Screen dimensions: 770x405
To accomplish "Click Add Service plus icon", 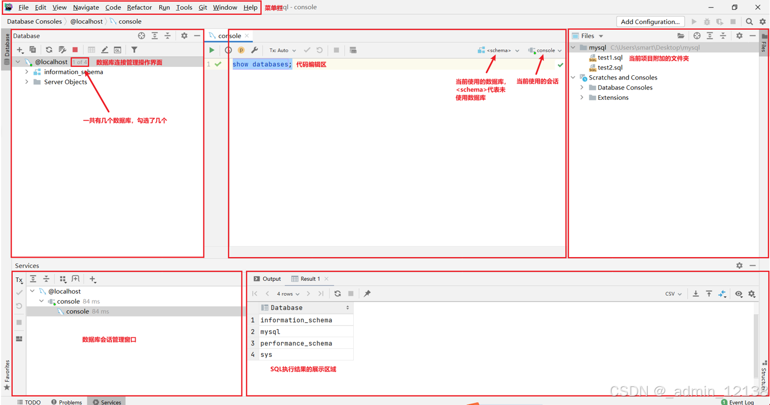I will (93, 279).
